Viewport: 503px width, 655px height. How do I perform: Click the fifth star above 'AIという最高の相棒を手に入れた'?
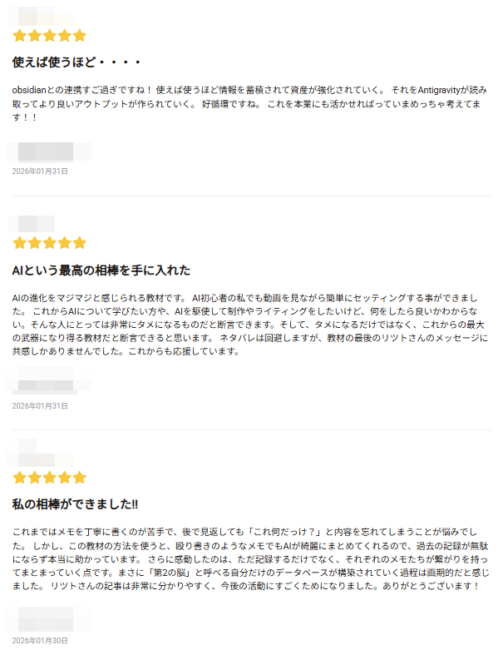tap(80, 243)
